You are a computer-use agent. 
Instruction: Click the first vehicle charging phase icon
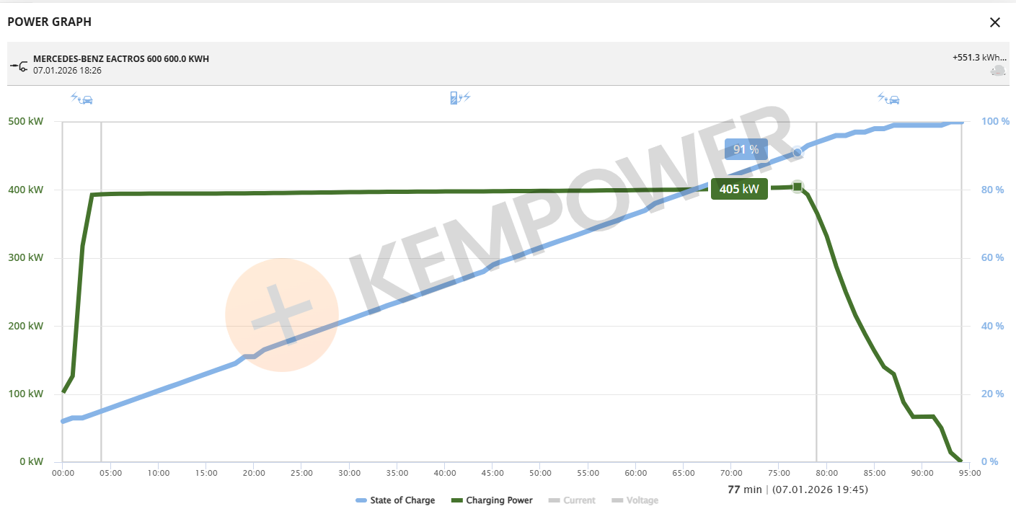[x=81, y=98]
